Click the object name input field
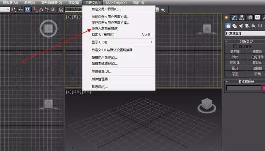Image resolution: width=265 pixels, height=151 pixels. click(244, 88)
